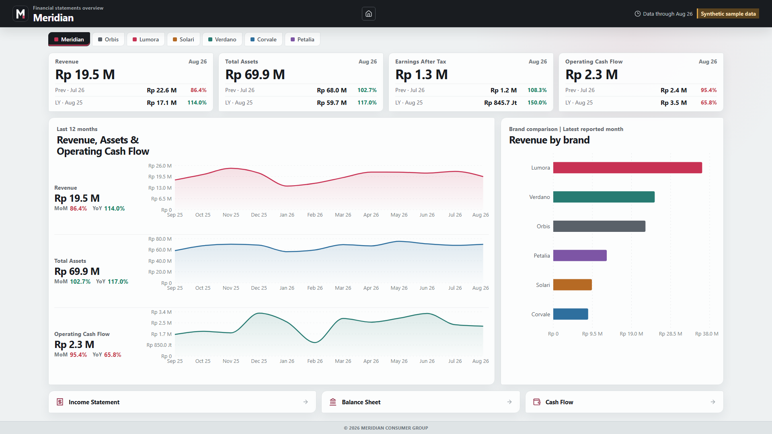Click the Rp 26.0 M revenue axis label
Screen dimensions: 772x434
[160, 166]
